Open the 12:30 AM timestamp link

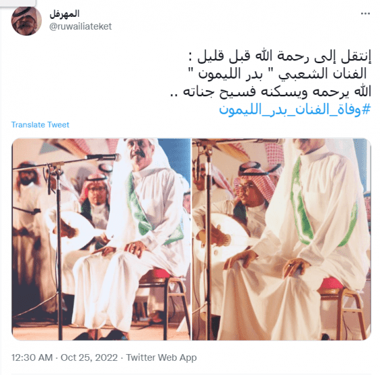32,358
